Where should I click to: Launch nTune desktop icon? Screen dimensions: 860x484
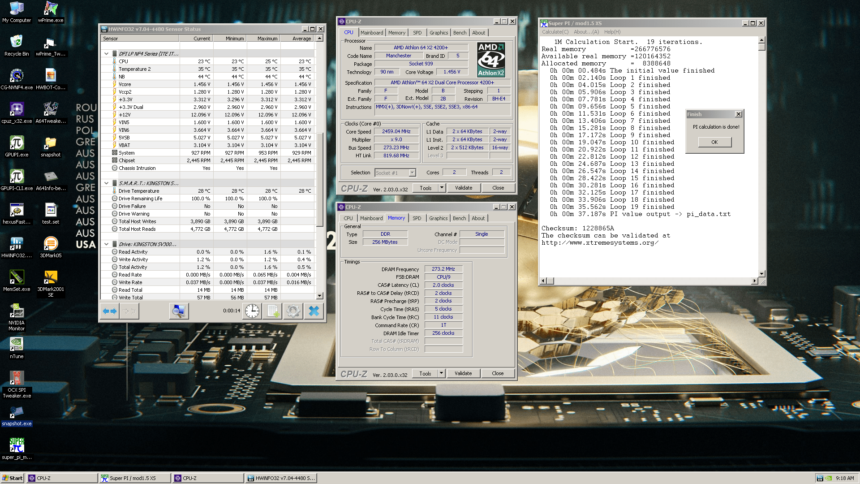coord(17,348)
